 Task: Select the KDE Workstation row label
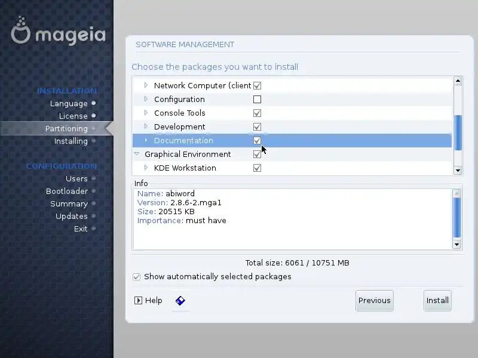tap(185, 168)
